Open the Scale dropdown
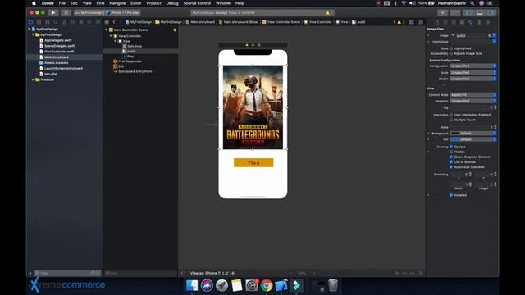This screenshot has height=295, width=525. (472, 72)
